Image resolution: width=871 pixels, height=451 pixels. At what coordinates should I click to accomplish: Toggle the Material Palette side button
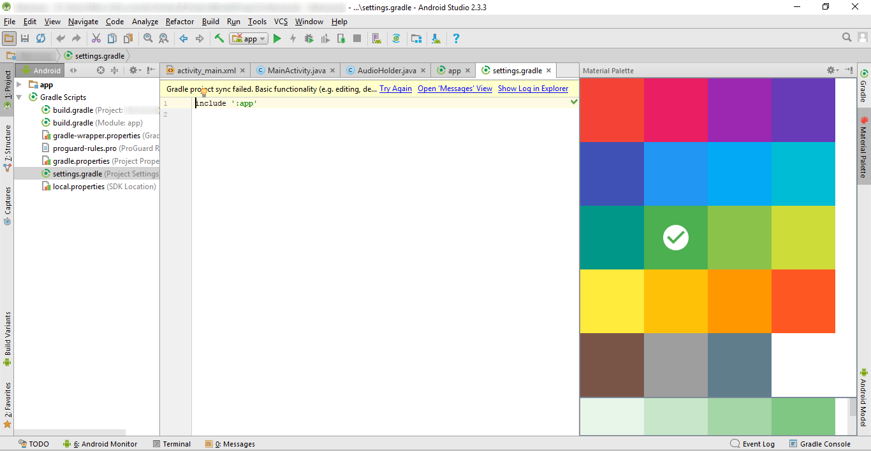point(864,147)
